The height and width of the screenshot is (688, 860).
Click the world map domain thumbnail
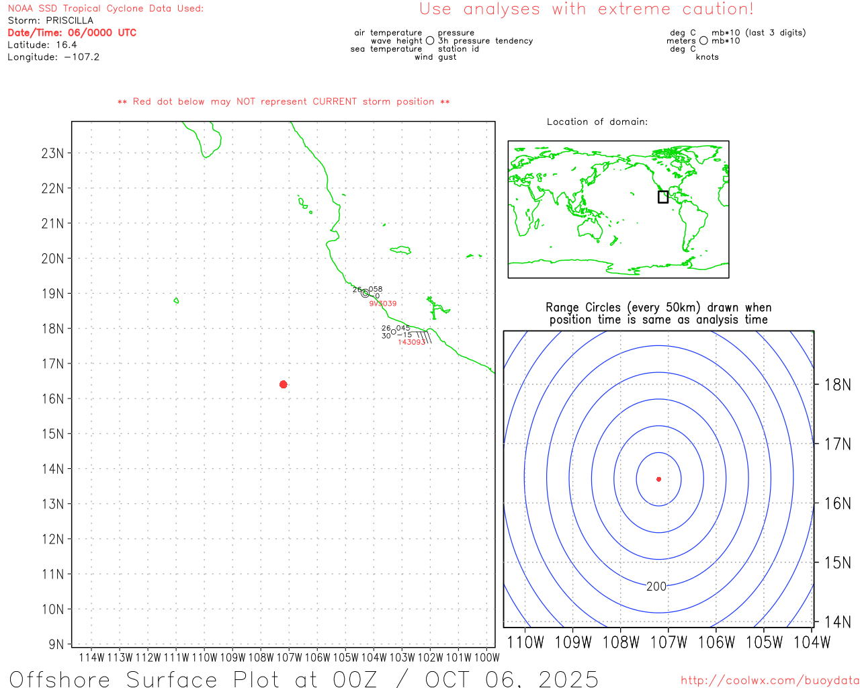click(x=619, y=210)
